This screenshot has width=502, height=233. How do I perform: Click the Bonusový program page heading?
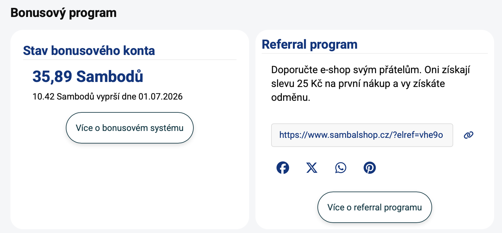tap(64, 13)
